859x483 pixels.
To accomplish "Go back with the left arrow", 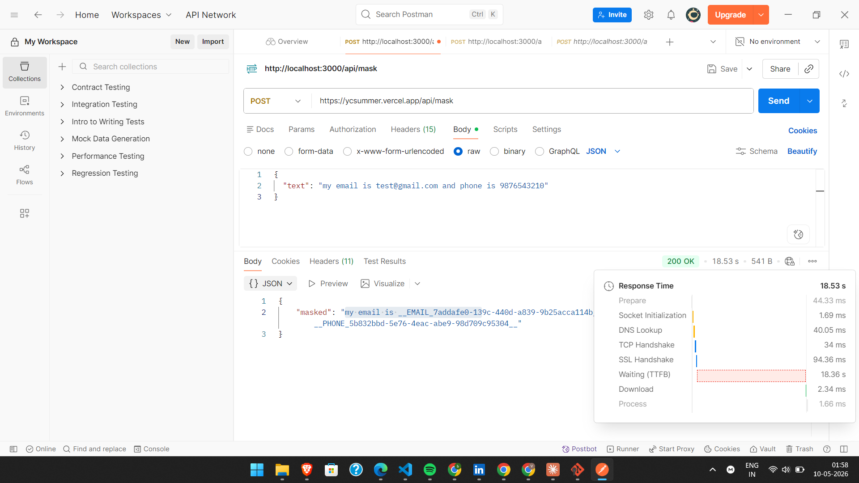I will pos(38,15).
